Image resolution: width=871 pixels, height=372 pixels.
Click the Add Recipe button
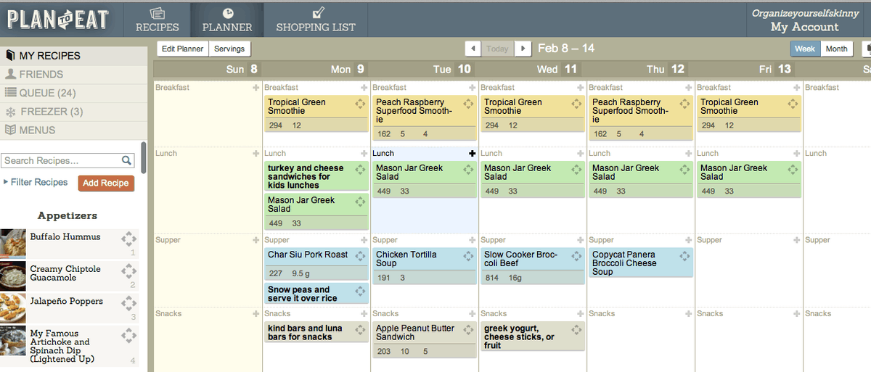pyautogui.click(x=106, y=183)
